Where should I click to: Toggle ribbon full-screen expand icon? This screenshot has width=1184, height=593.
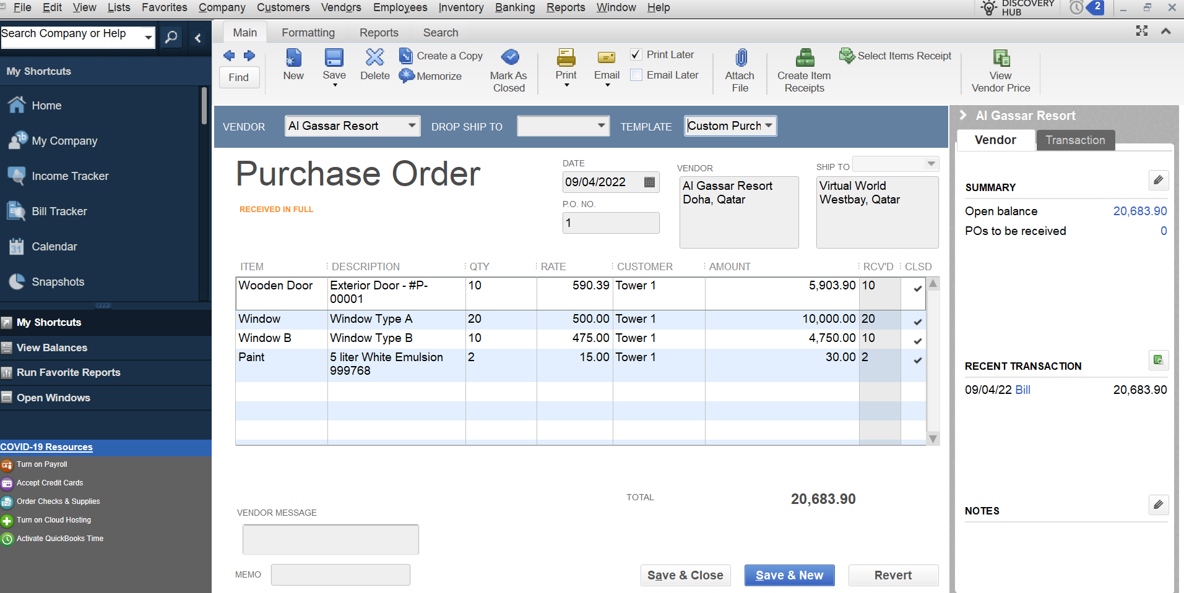pos(1142,31)
